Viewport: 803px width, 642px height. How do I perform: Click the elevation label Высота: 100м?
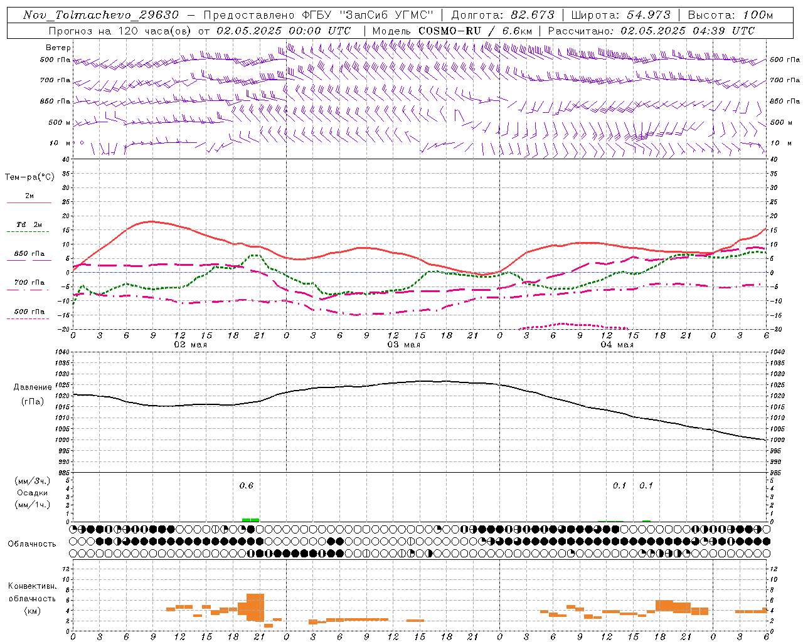[730, 15]
